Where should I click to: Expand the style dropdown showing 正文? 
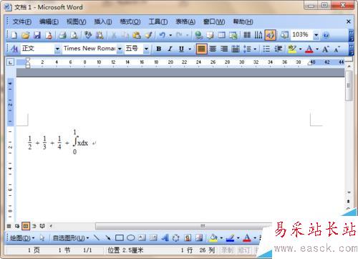click(57, 49)
